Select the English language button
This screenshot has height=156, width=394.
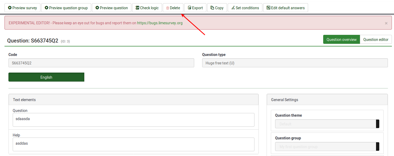[46, 77]
